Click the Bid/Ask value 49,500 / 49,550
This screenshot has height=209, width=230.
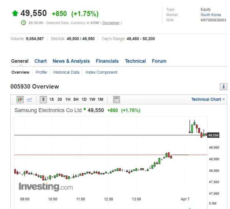coord(80,39)
